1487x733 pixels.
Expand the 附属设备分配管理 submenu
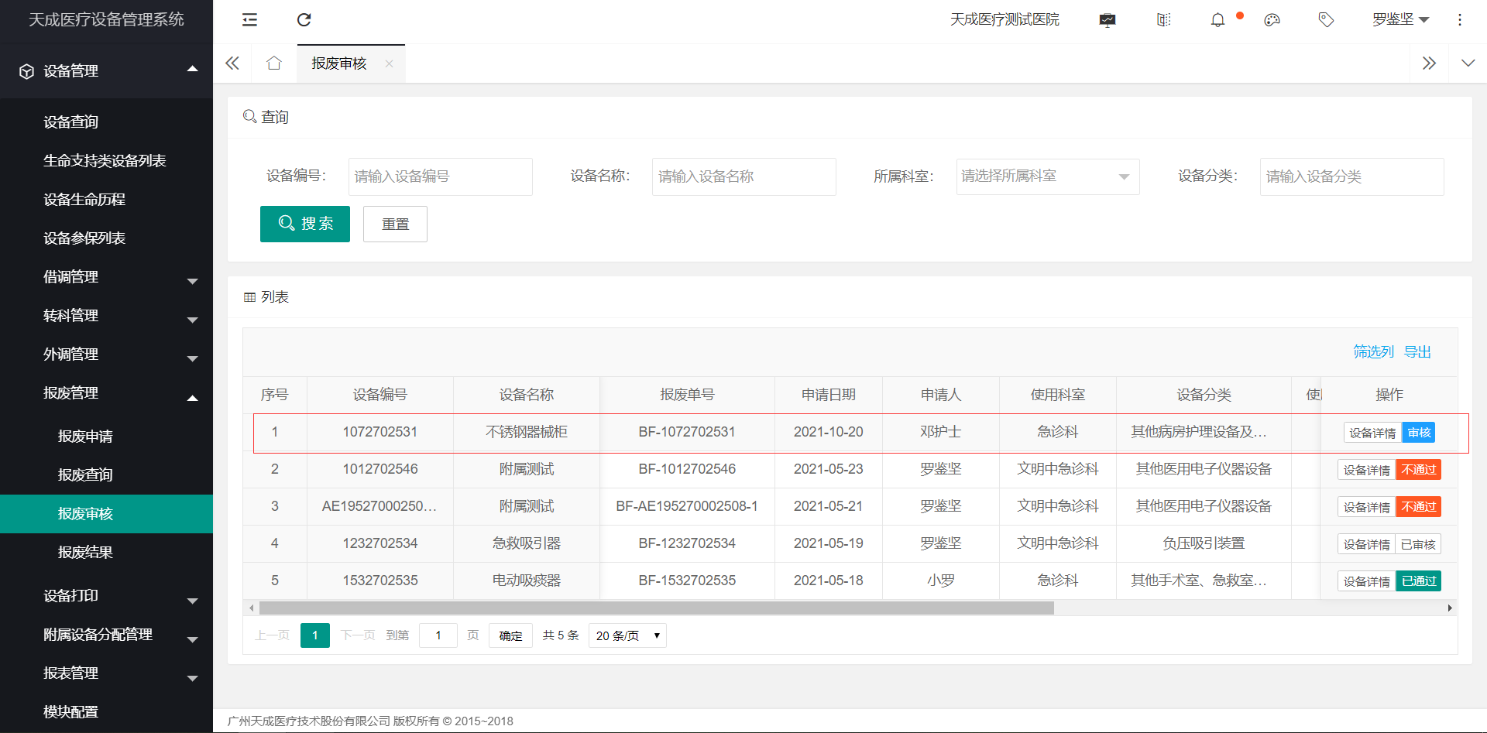(192, 639)
